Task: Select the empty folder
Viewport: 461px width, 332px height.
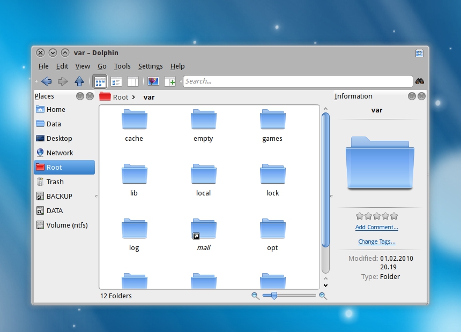Action: point(203,126)
